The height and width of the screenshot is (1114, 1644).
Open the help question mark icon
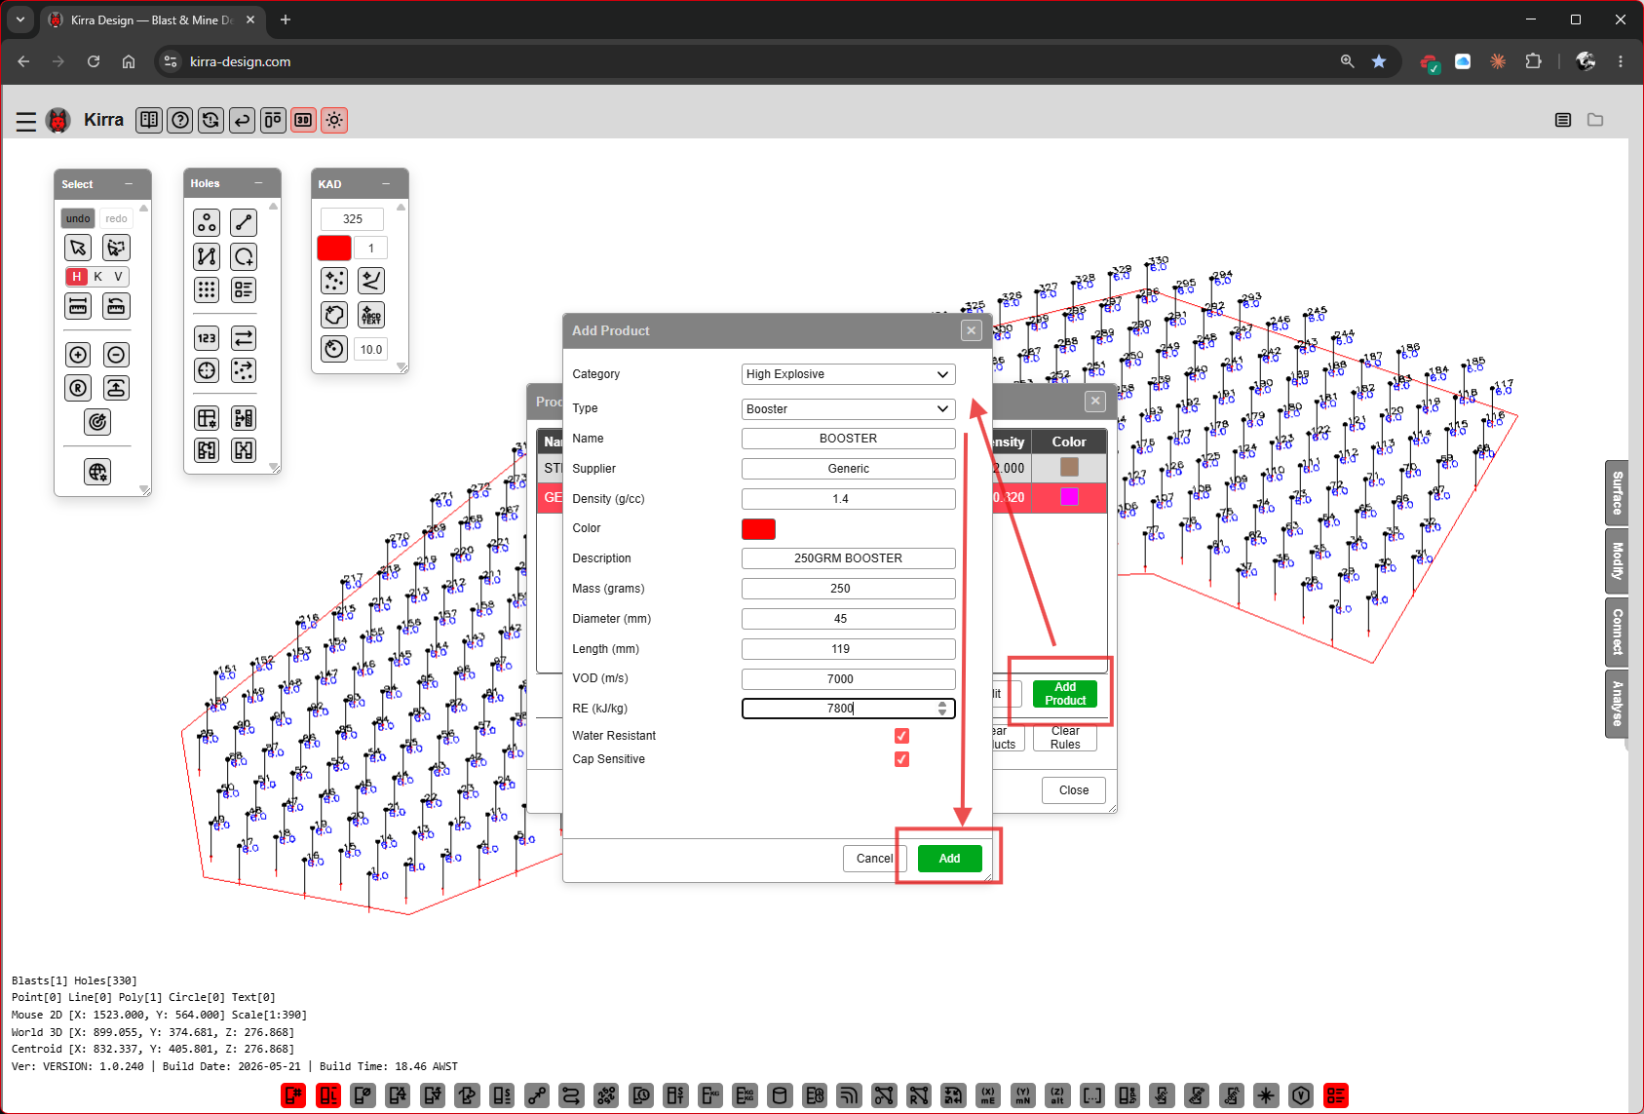click(180, 120)
